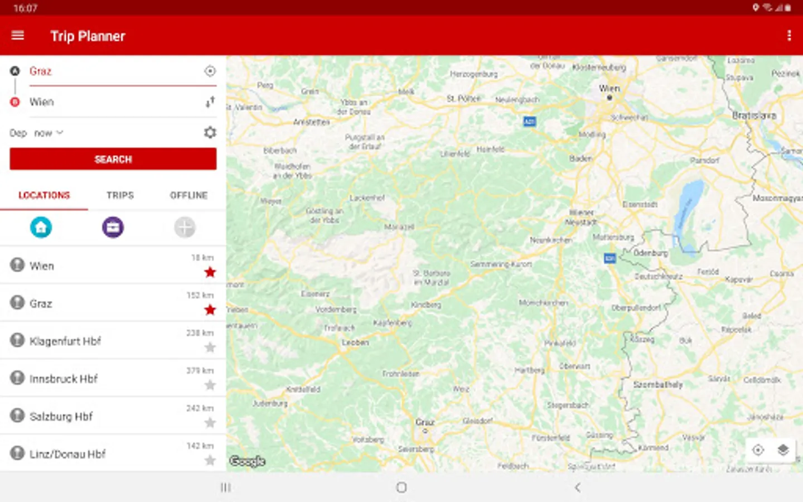Click the red SEARCH button
The width and height of the screenshot is (803, 502).
(x=113, y=159)
